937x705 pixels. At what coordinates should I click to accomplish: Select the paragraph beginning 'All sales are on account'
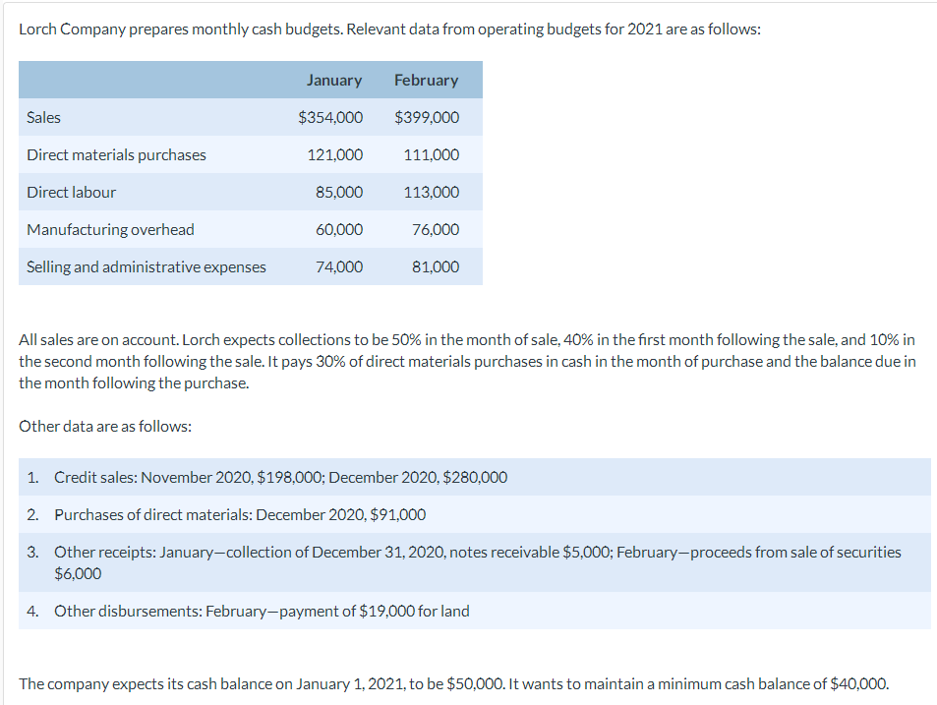pos(467,361)
